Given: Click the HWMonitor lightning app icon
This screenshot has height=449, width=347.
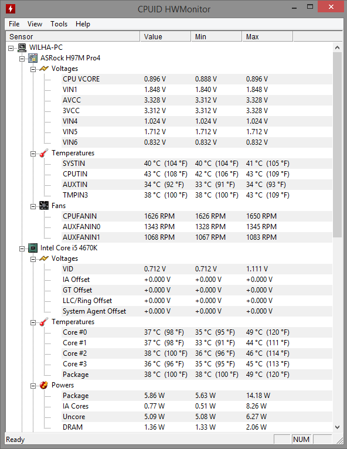Looking at the screenshot, I should point(11,9).
